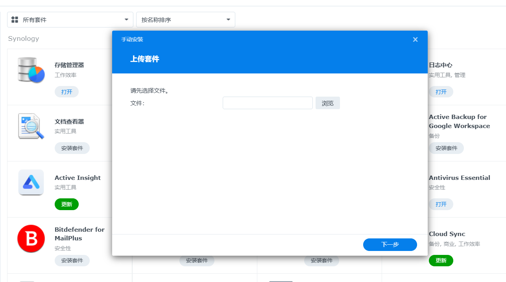Screen dimensions: 506x282
Task: Install Bitdefender for MailPlus via 安装套件
Action: pyautogui.click(x=72, y=260)
